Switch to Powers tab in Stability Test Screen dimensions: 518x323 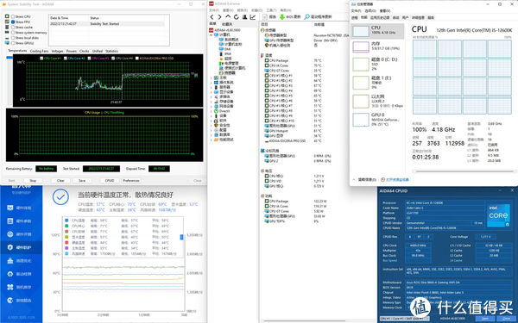pyautogui.click(x=72, y=51)
